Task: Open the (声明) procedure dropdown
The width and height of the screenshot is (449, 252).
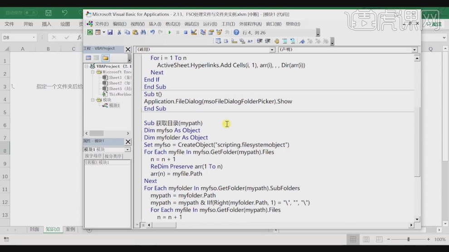Action: click(415, 50)
